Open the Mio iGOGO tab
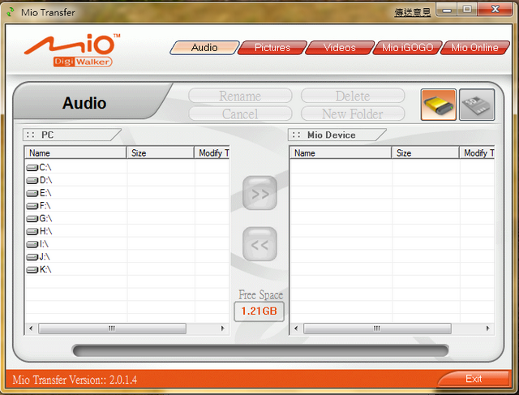 pyautogui.click(x=407, y=47)
